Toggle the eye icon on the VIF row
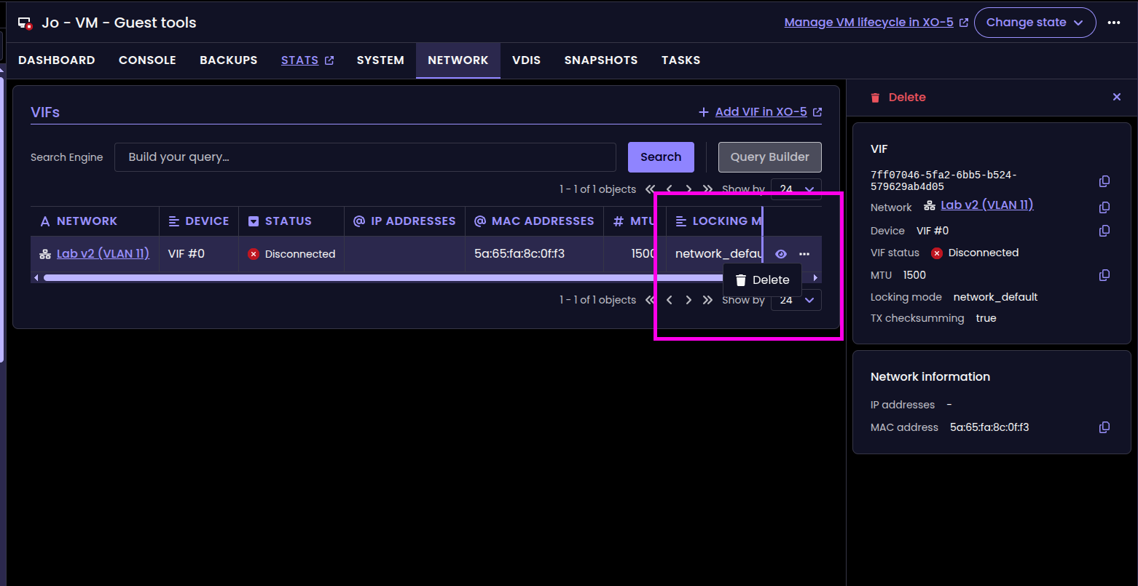The height and width of the screenshot is (586, 1138). coord(781,254)
